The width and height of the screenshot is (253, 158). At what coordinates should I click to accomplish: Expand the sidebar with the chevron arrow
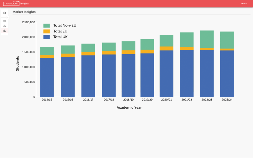coord(8,17)
